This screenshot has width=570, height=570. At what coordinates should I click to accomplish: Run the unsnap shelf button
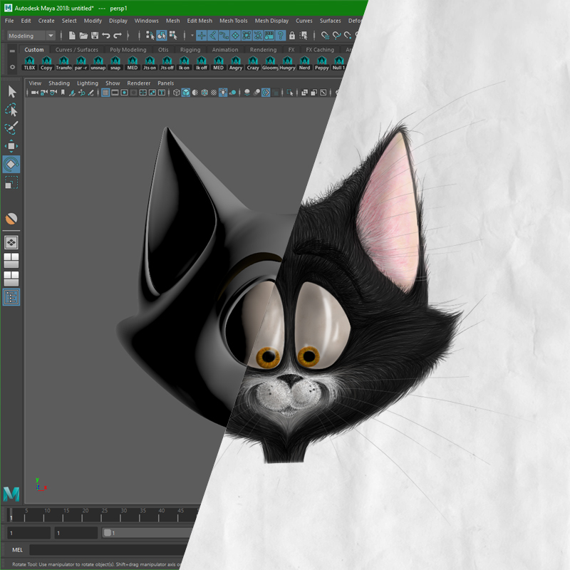pos(98,63)
